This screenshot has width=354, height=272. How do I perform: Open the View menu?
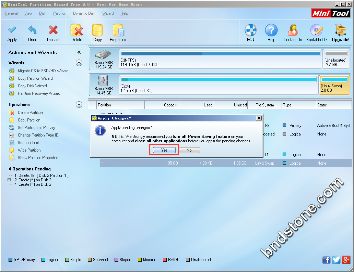28,13
